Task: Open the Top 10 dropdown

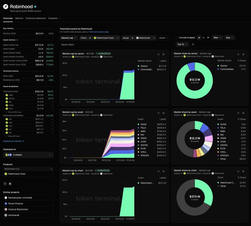Action: click(182, 45)
